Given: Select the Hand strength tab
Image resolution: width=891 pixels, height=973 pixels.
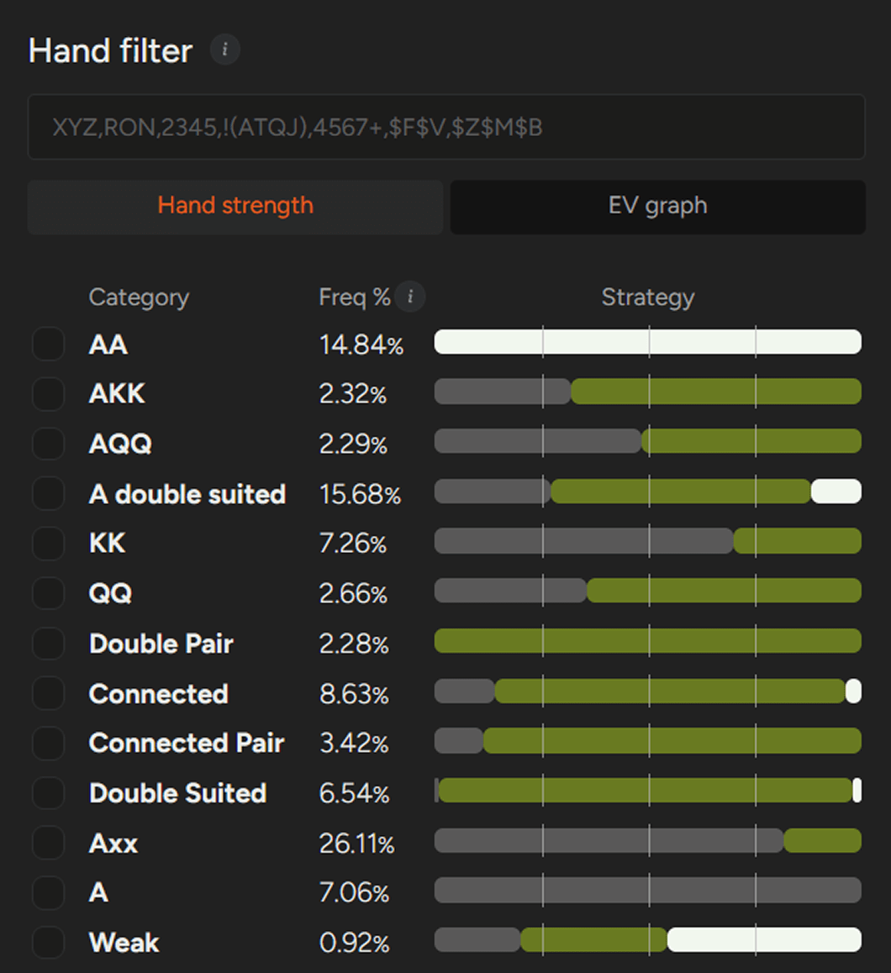Looking at the screenshot, I should [235, 207].
